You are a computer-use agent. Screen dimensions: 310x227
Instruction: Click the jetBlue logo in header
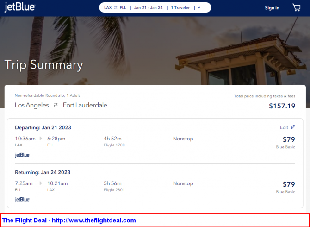coord(20,7)
